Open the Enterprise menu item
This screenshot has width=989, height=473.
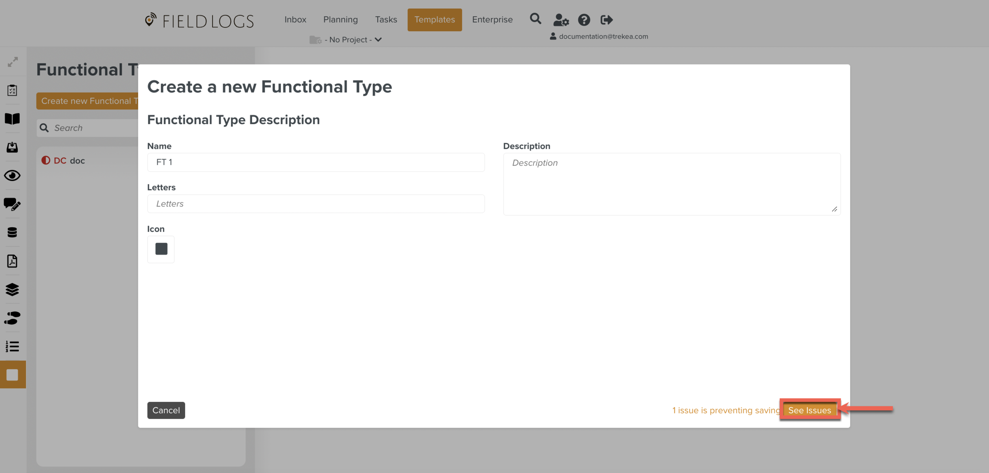(x=492, y=20)
